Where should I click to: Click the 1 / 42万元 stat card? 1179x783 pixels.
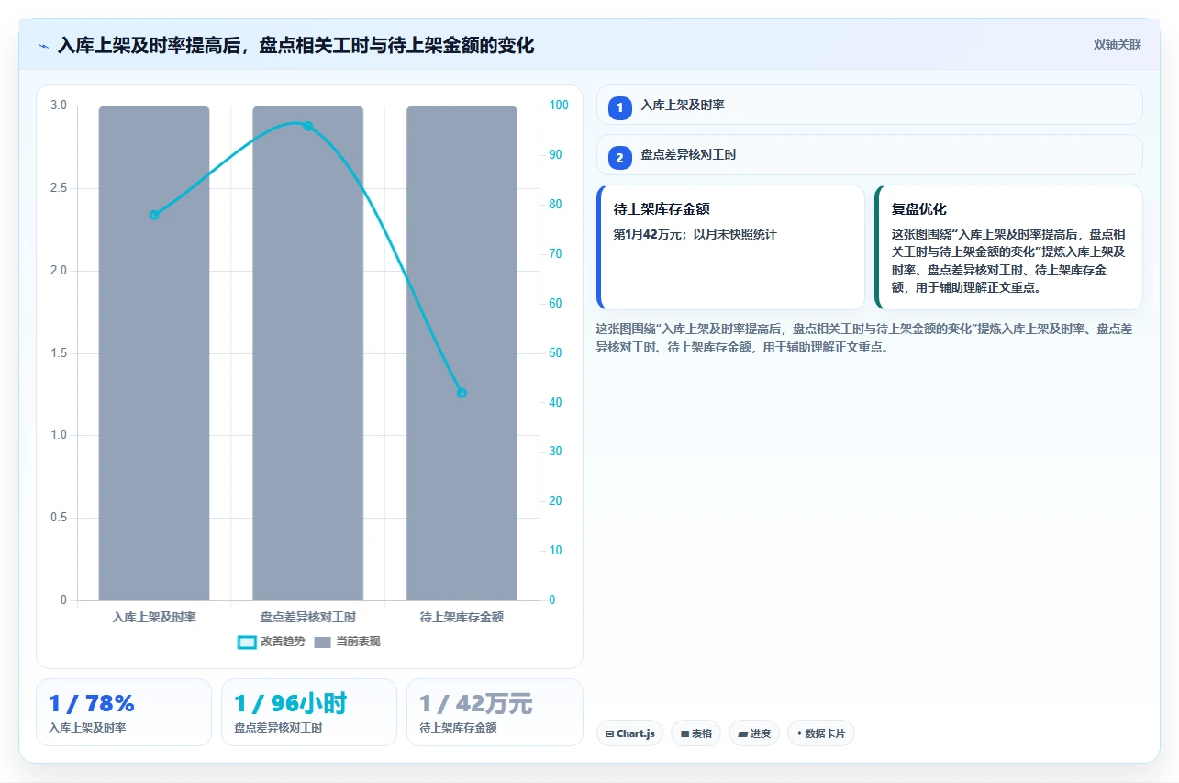click(x=495, y=712)
